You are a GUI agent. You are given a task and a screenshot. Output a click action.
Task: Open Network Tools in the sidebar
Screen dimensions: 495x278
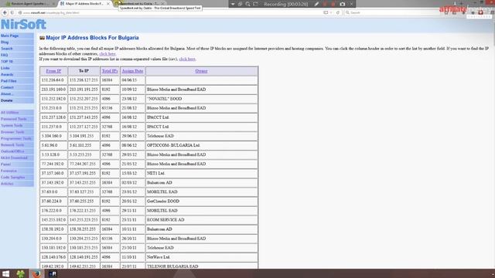pyautogui.click(x=12, y=144)
